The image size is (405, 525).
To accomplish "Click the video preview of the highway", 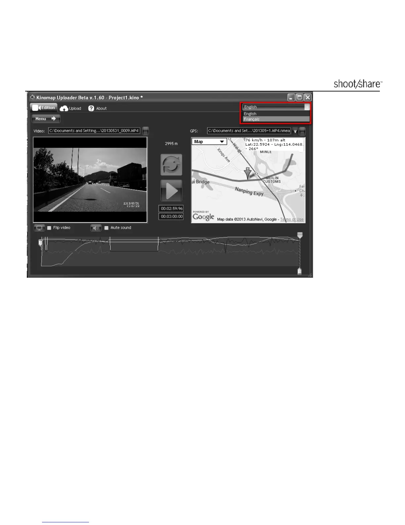I will [x=90, y=180].
